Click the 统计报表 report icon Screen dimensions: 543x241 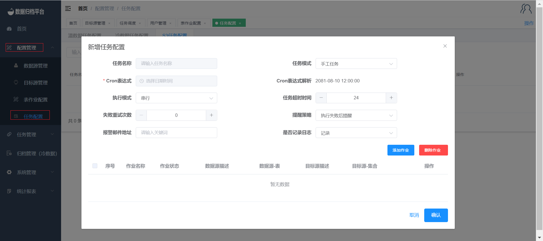coord(9,191)
